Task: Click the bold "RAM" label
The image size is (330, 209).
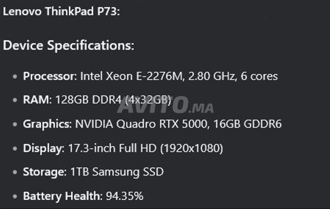Action: [35, 100]
